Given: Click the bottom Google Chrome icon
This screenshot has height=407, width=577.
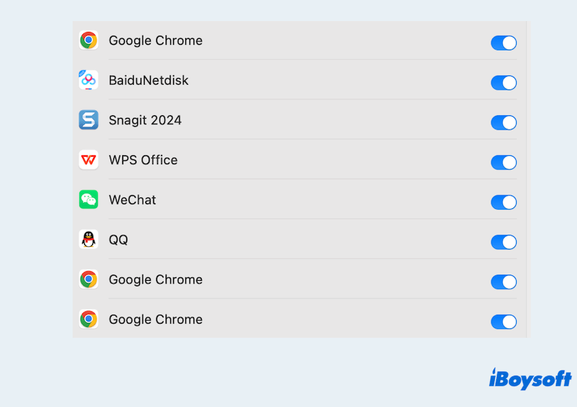Looking at the screenshot, I should pyautogui.click(x=88, y=319).
